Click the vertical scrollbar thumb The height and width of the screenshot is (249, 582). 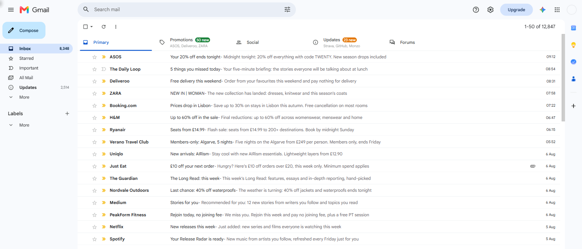pyautogui.click(x=563, y=78)
